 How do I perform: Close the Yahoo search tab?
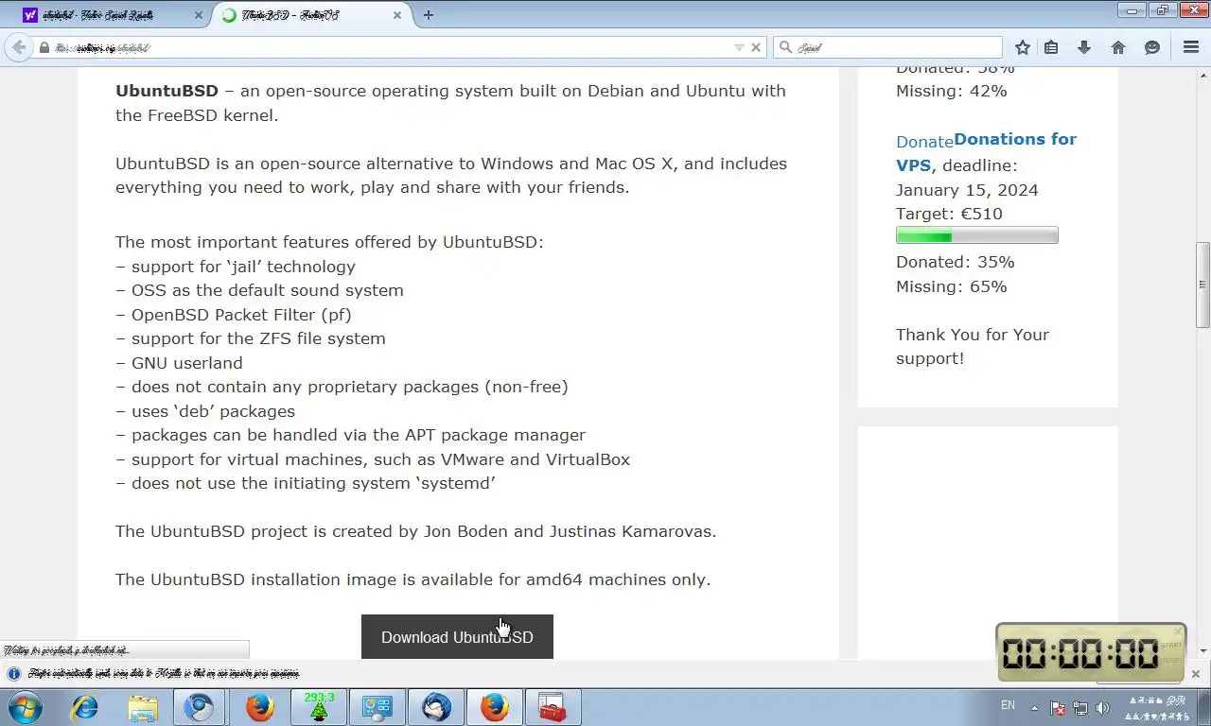point(199,15)
